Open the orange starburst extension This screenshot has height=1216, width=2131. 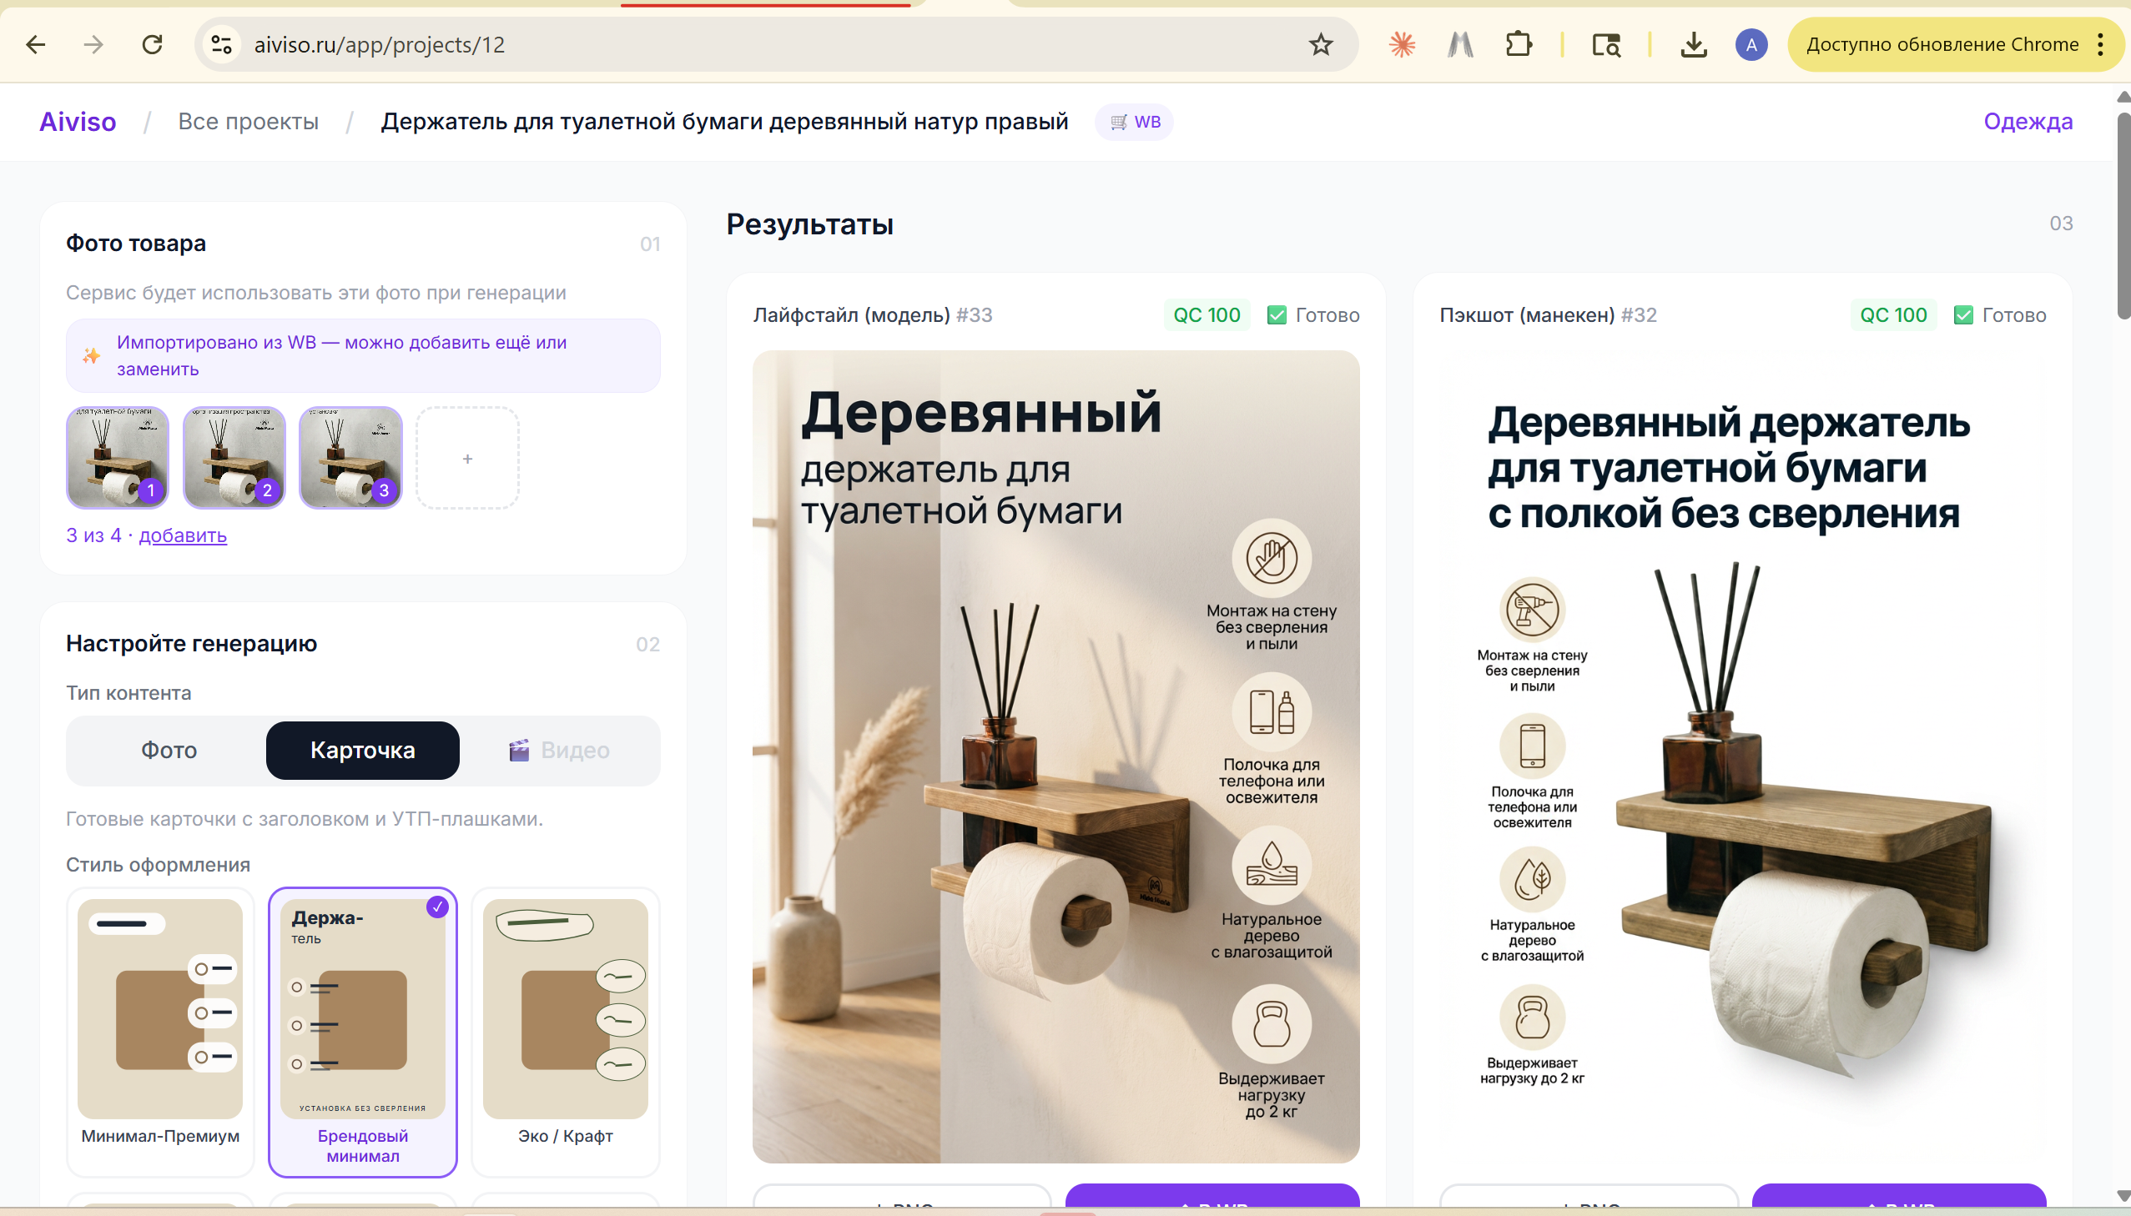pos(1402,44)
